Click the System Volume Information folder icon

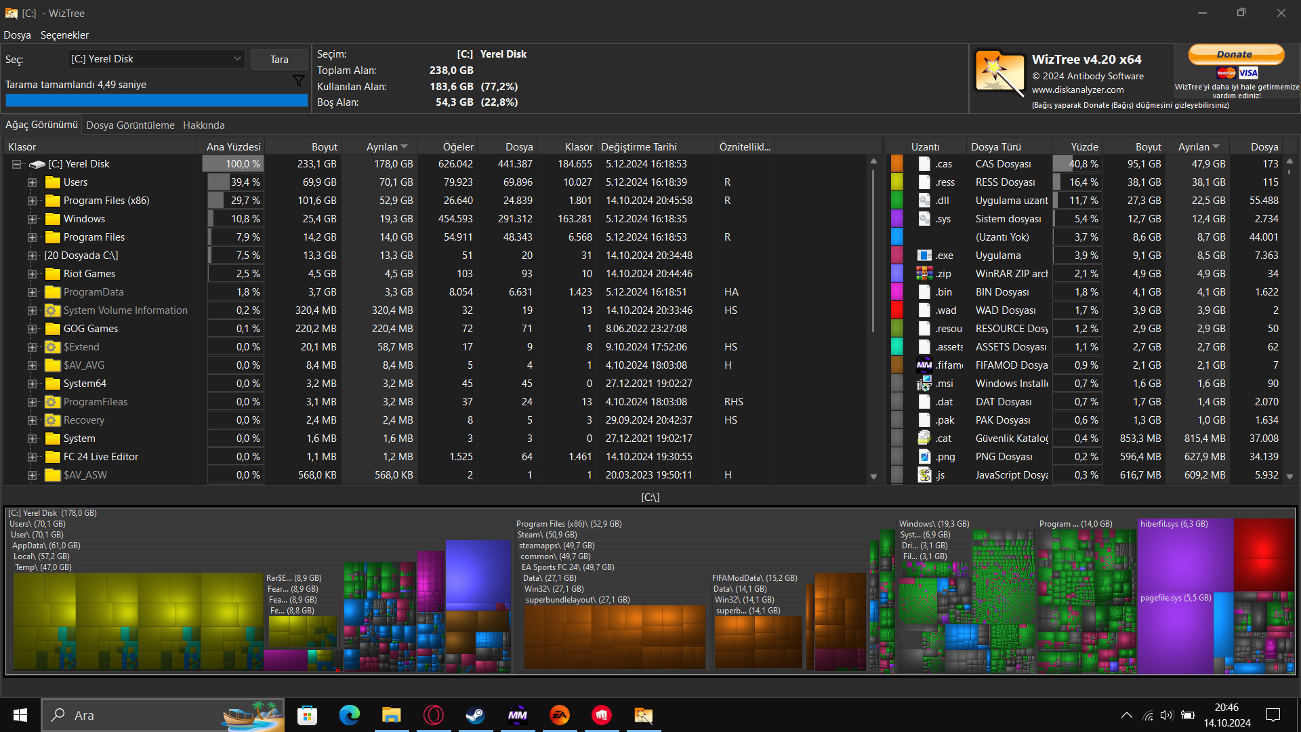tap(53, 310)
